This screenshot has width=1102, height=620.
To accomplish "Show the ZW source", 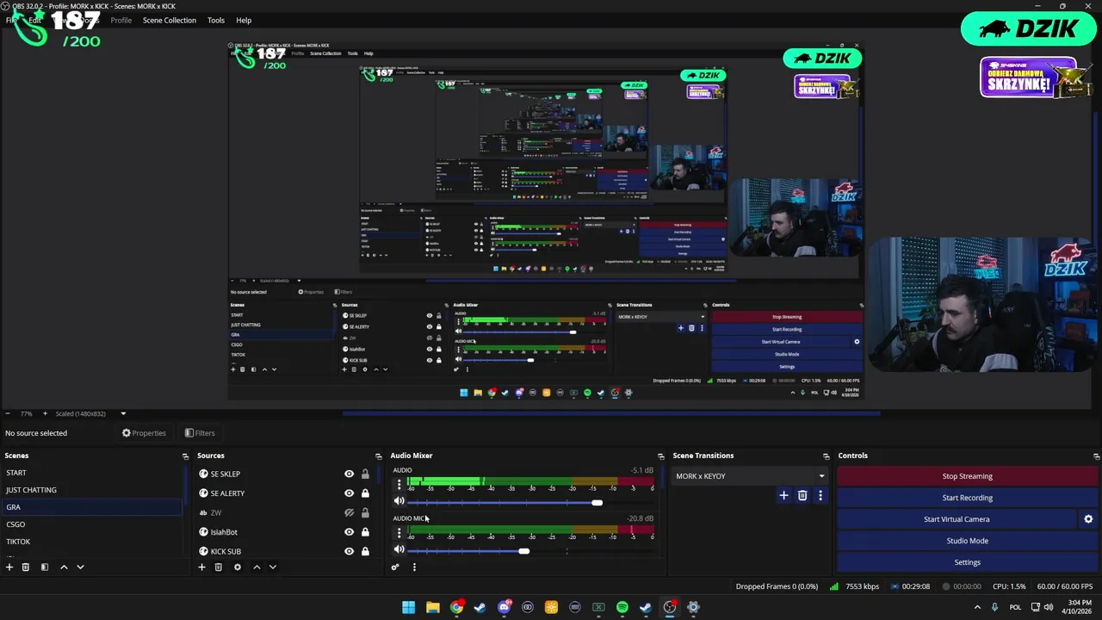I will coord(349,512).
